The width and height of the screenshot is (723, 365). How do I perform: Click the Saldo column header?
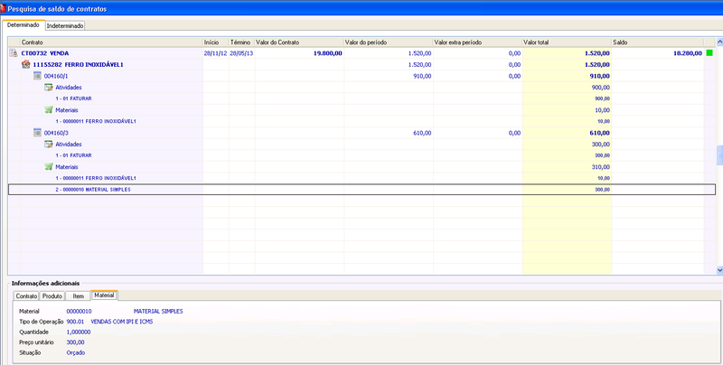tap(658, 42)
